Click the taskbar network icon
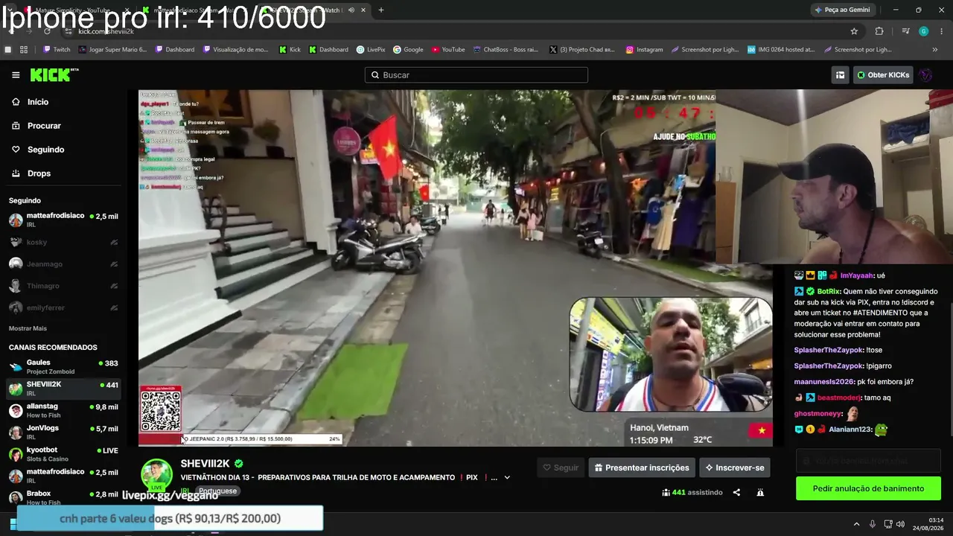953x536 pixels. pyautogui.click(x=886, y=524)
